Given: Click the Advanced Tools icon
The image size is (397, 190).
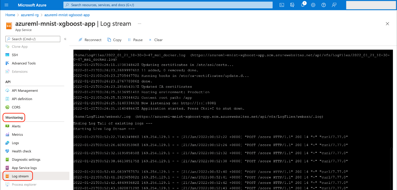Looking at the screenshot, I should click(7, 63).
